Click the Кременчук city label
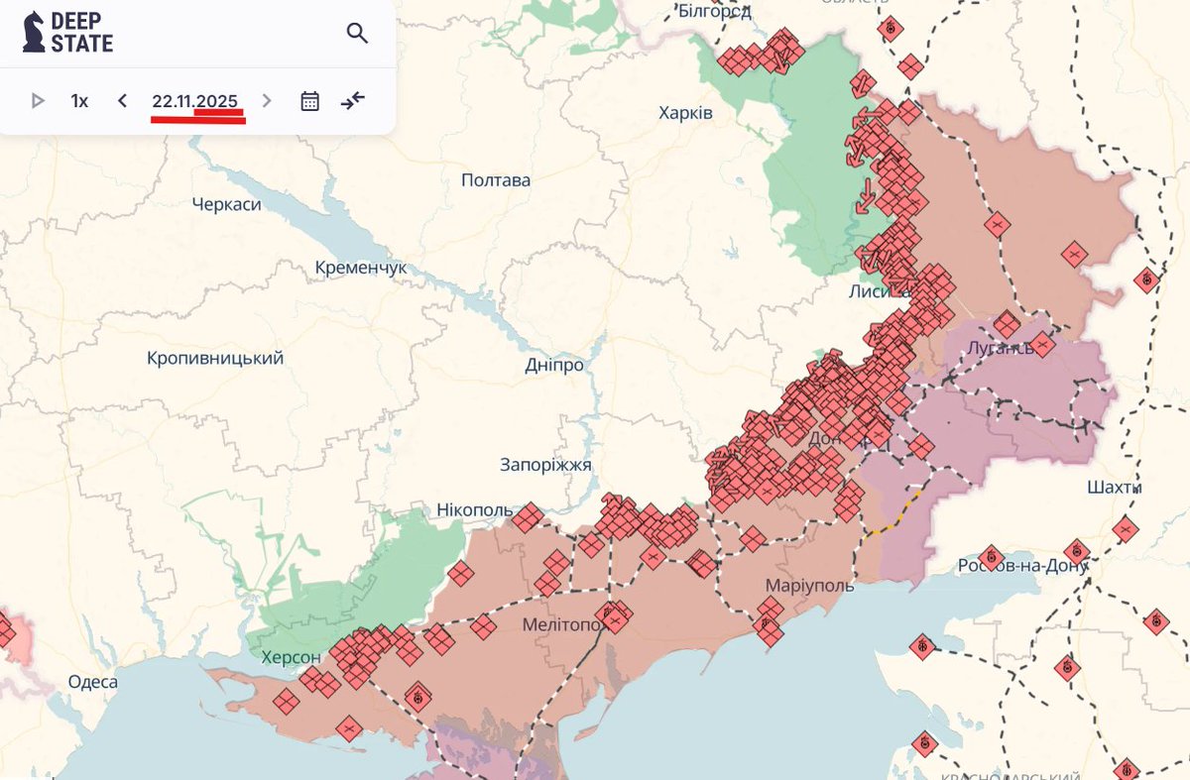 [x=361, y=268]
